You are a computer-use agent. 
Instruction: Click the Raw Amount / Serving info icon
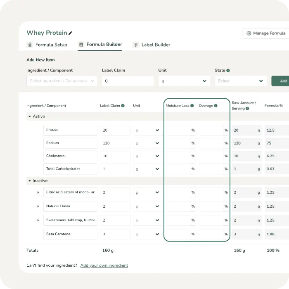tap(247, 109)
